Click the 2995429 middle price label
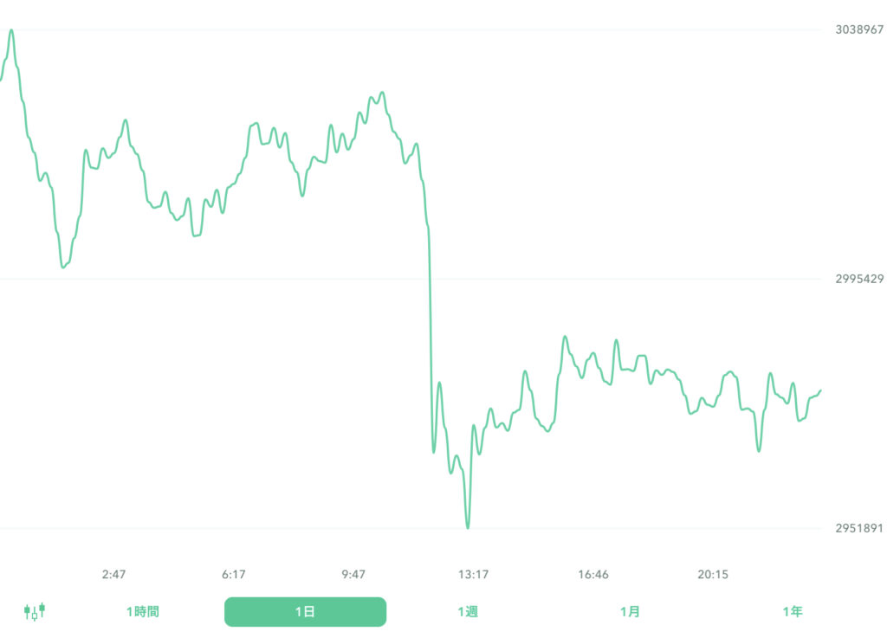The image size is (887, 638). pyautogui.click(x=858, y=279)
